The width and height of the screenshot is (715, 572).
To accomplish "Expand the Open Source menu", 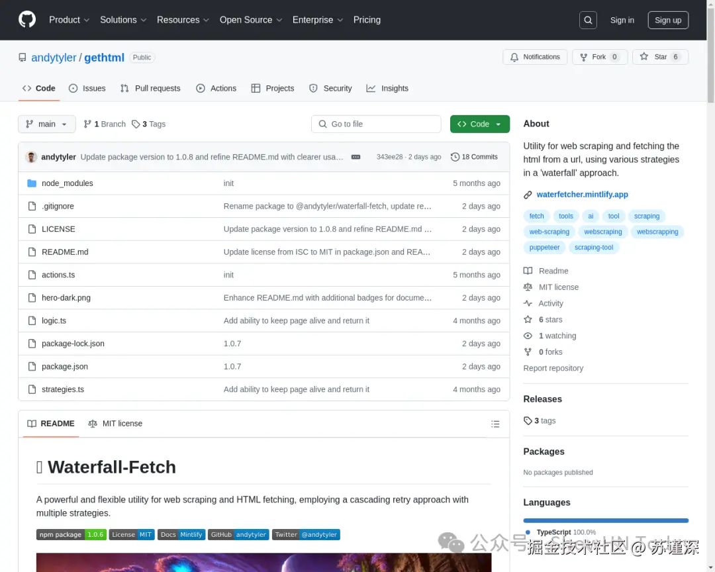I will (x=251, y=20).
